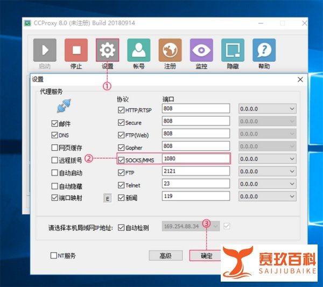The image size is (323, 287).
Task: Close the 设置 dialog with X
Action: [x=300, y=80]
